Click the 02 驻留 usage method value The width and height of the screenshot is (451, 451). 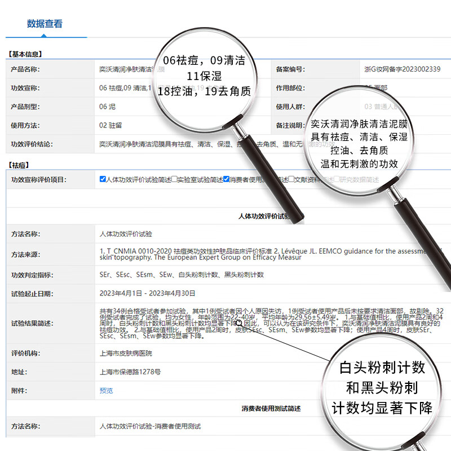(x=110, y=125)
